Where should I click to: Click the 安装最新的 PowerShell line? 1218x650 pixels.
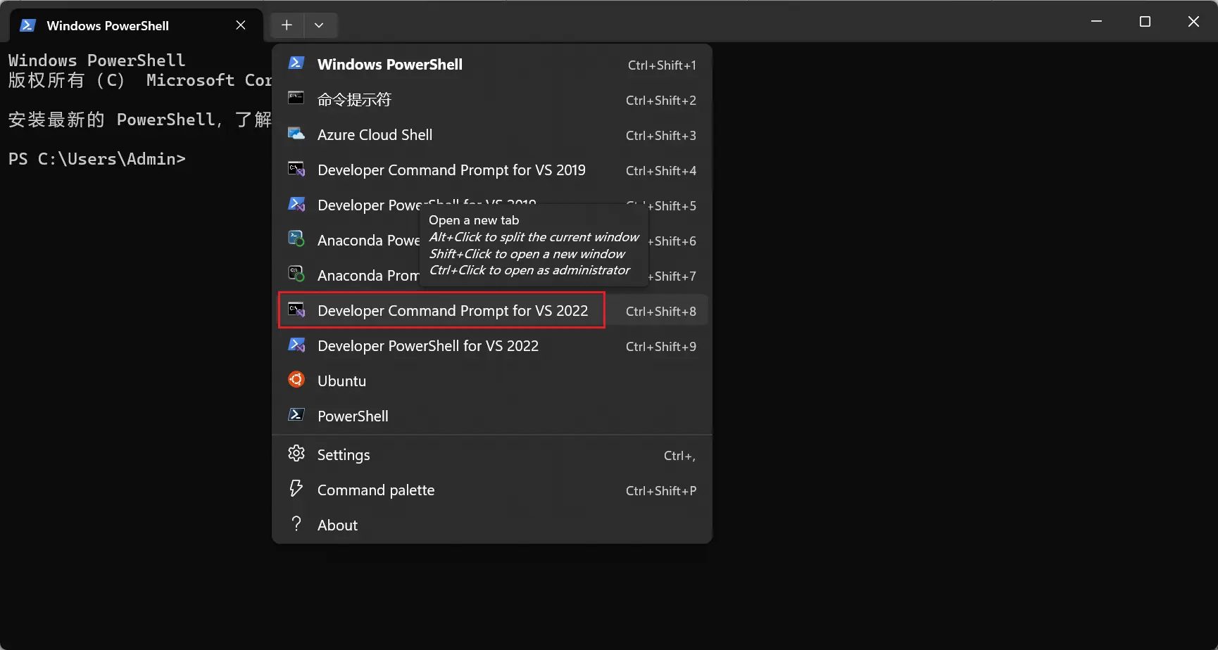point(139,120)
